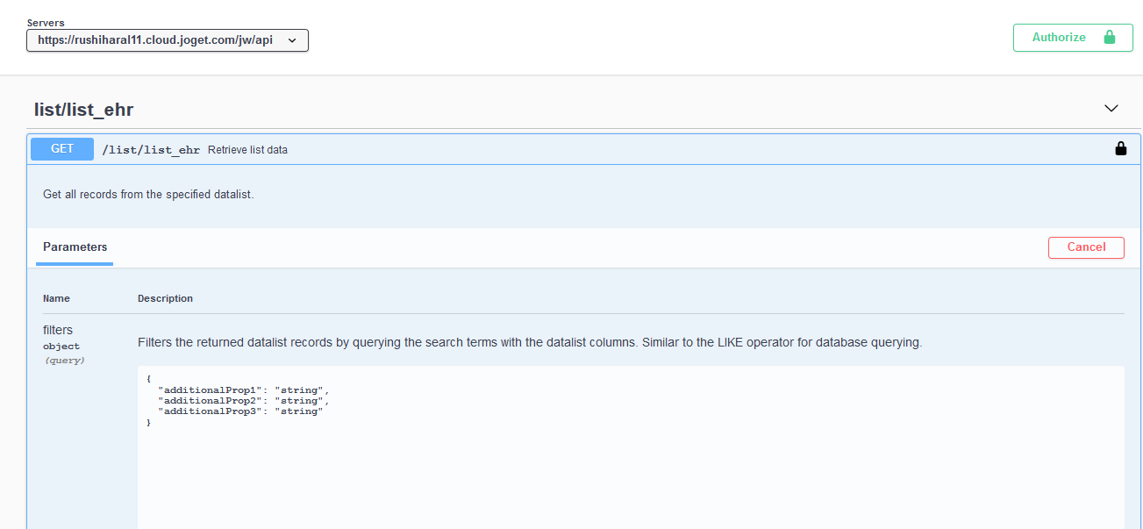
Task: Click the Servers label above the dropdown
Action: point(46,22)
